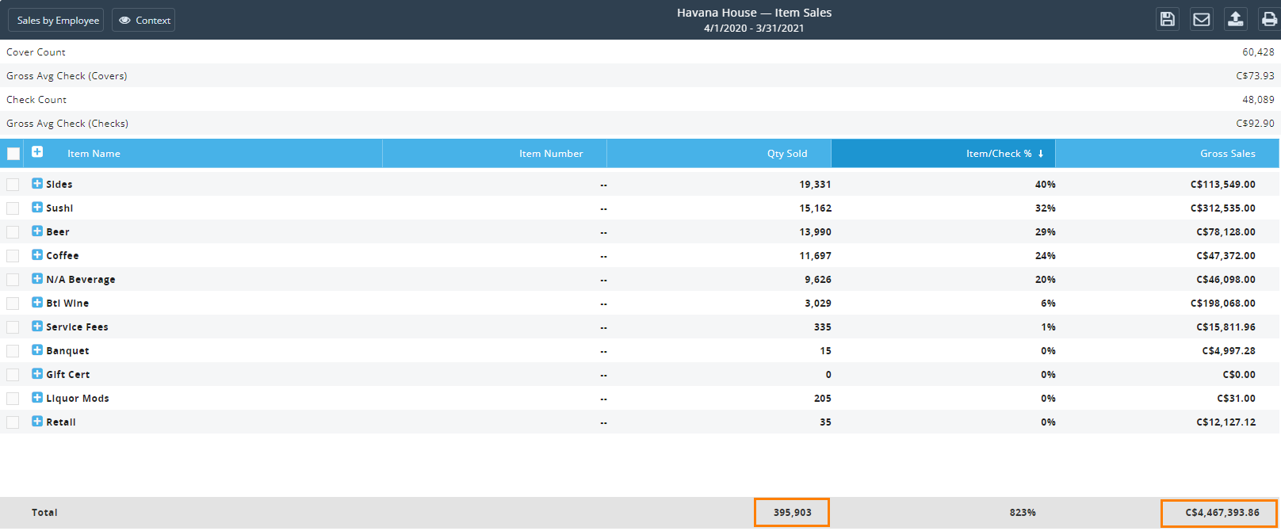The width and height of the screenshot is (1281, 531).
Task: Email the report via envelope icon
Action: pos(1202,19)
